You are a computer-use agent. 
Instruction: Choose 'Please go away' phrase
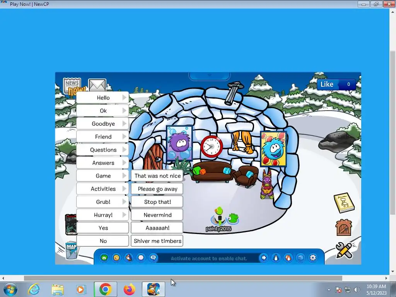[x=157, y=189]
